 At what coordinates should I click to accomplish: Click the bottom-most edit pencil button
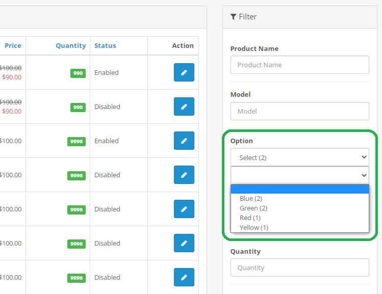click(184, 277)
